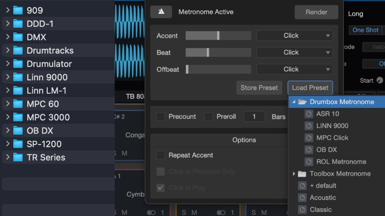
Task: Select the MPC Click preset
Action: 332,138
